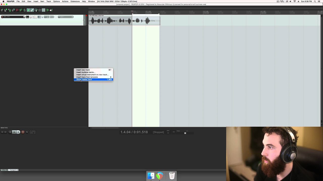Adjust the playback rate slider
Screen dimensions: 323x181
[x=185, y=133]
